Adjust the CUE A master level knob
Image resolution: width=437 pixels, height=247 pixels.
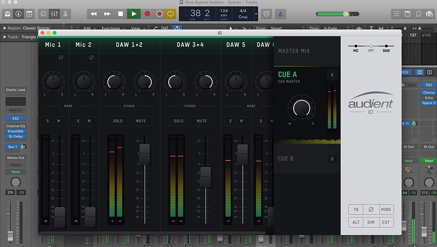301,108
